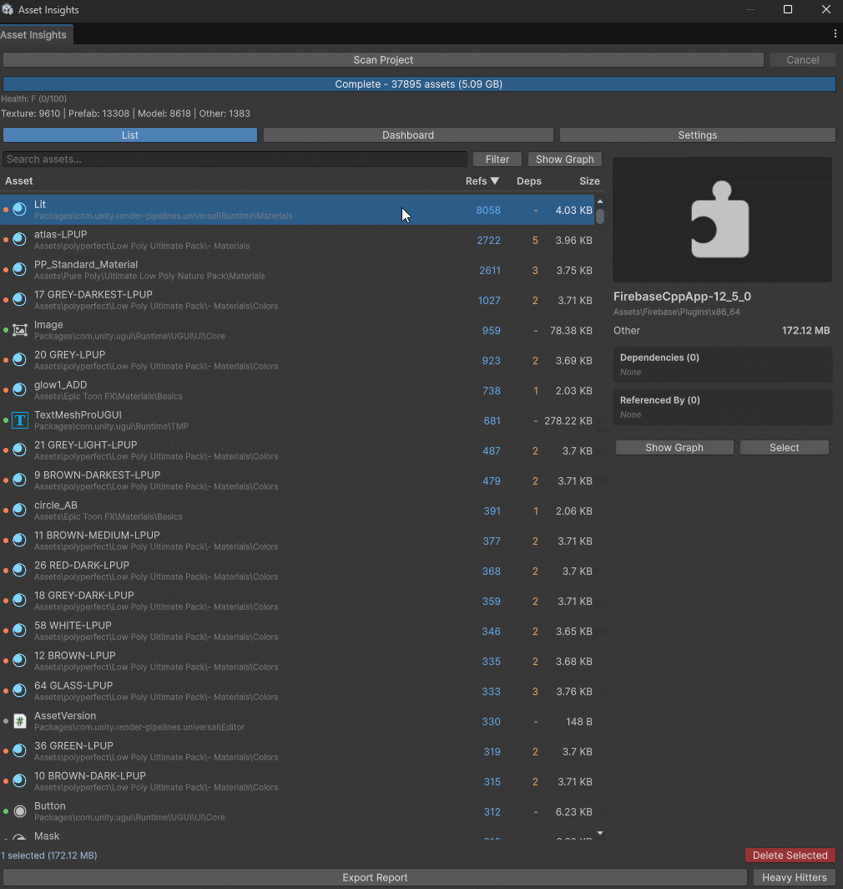The image size is (843, 889).
Task: Switch to the List view tab
Action: 129,135
